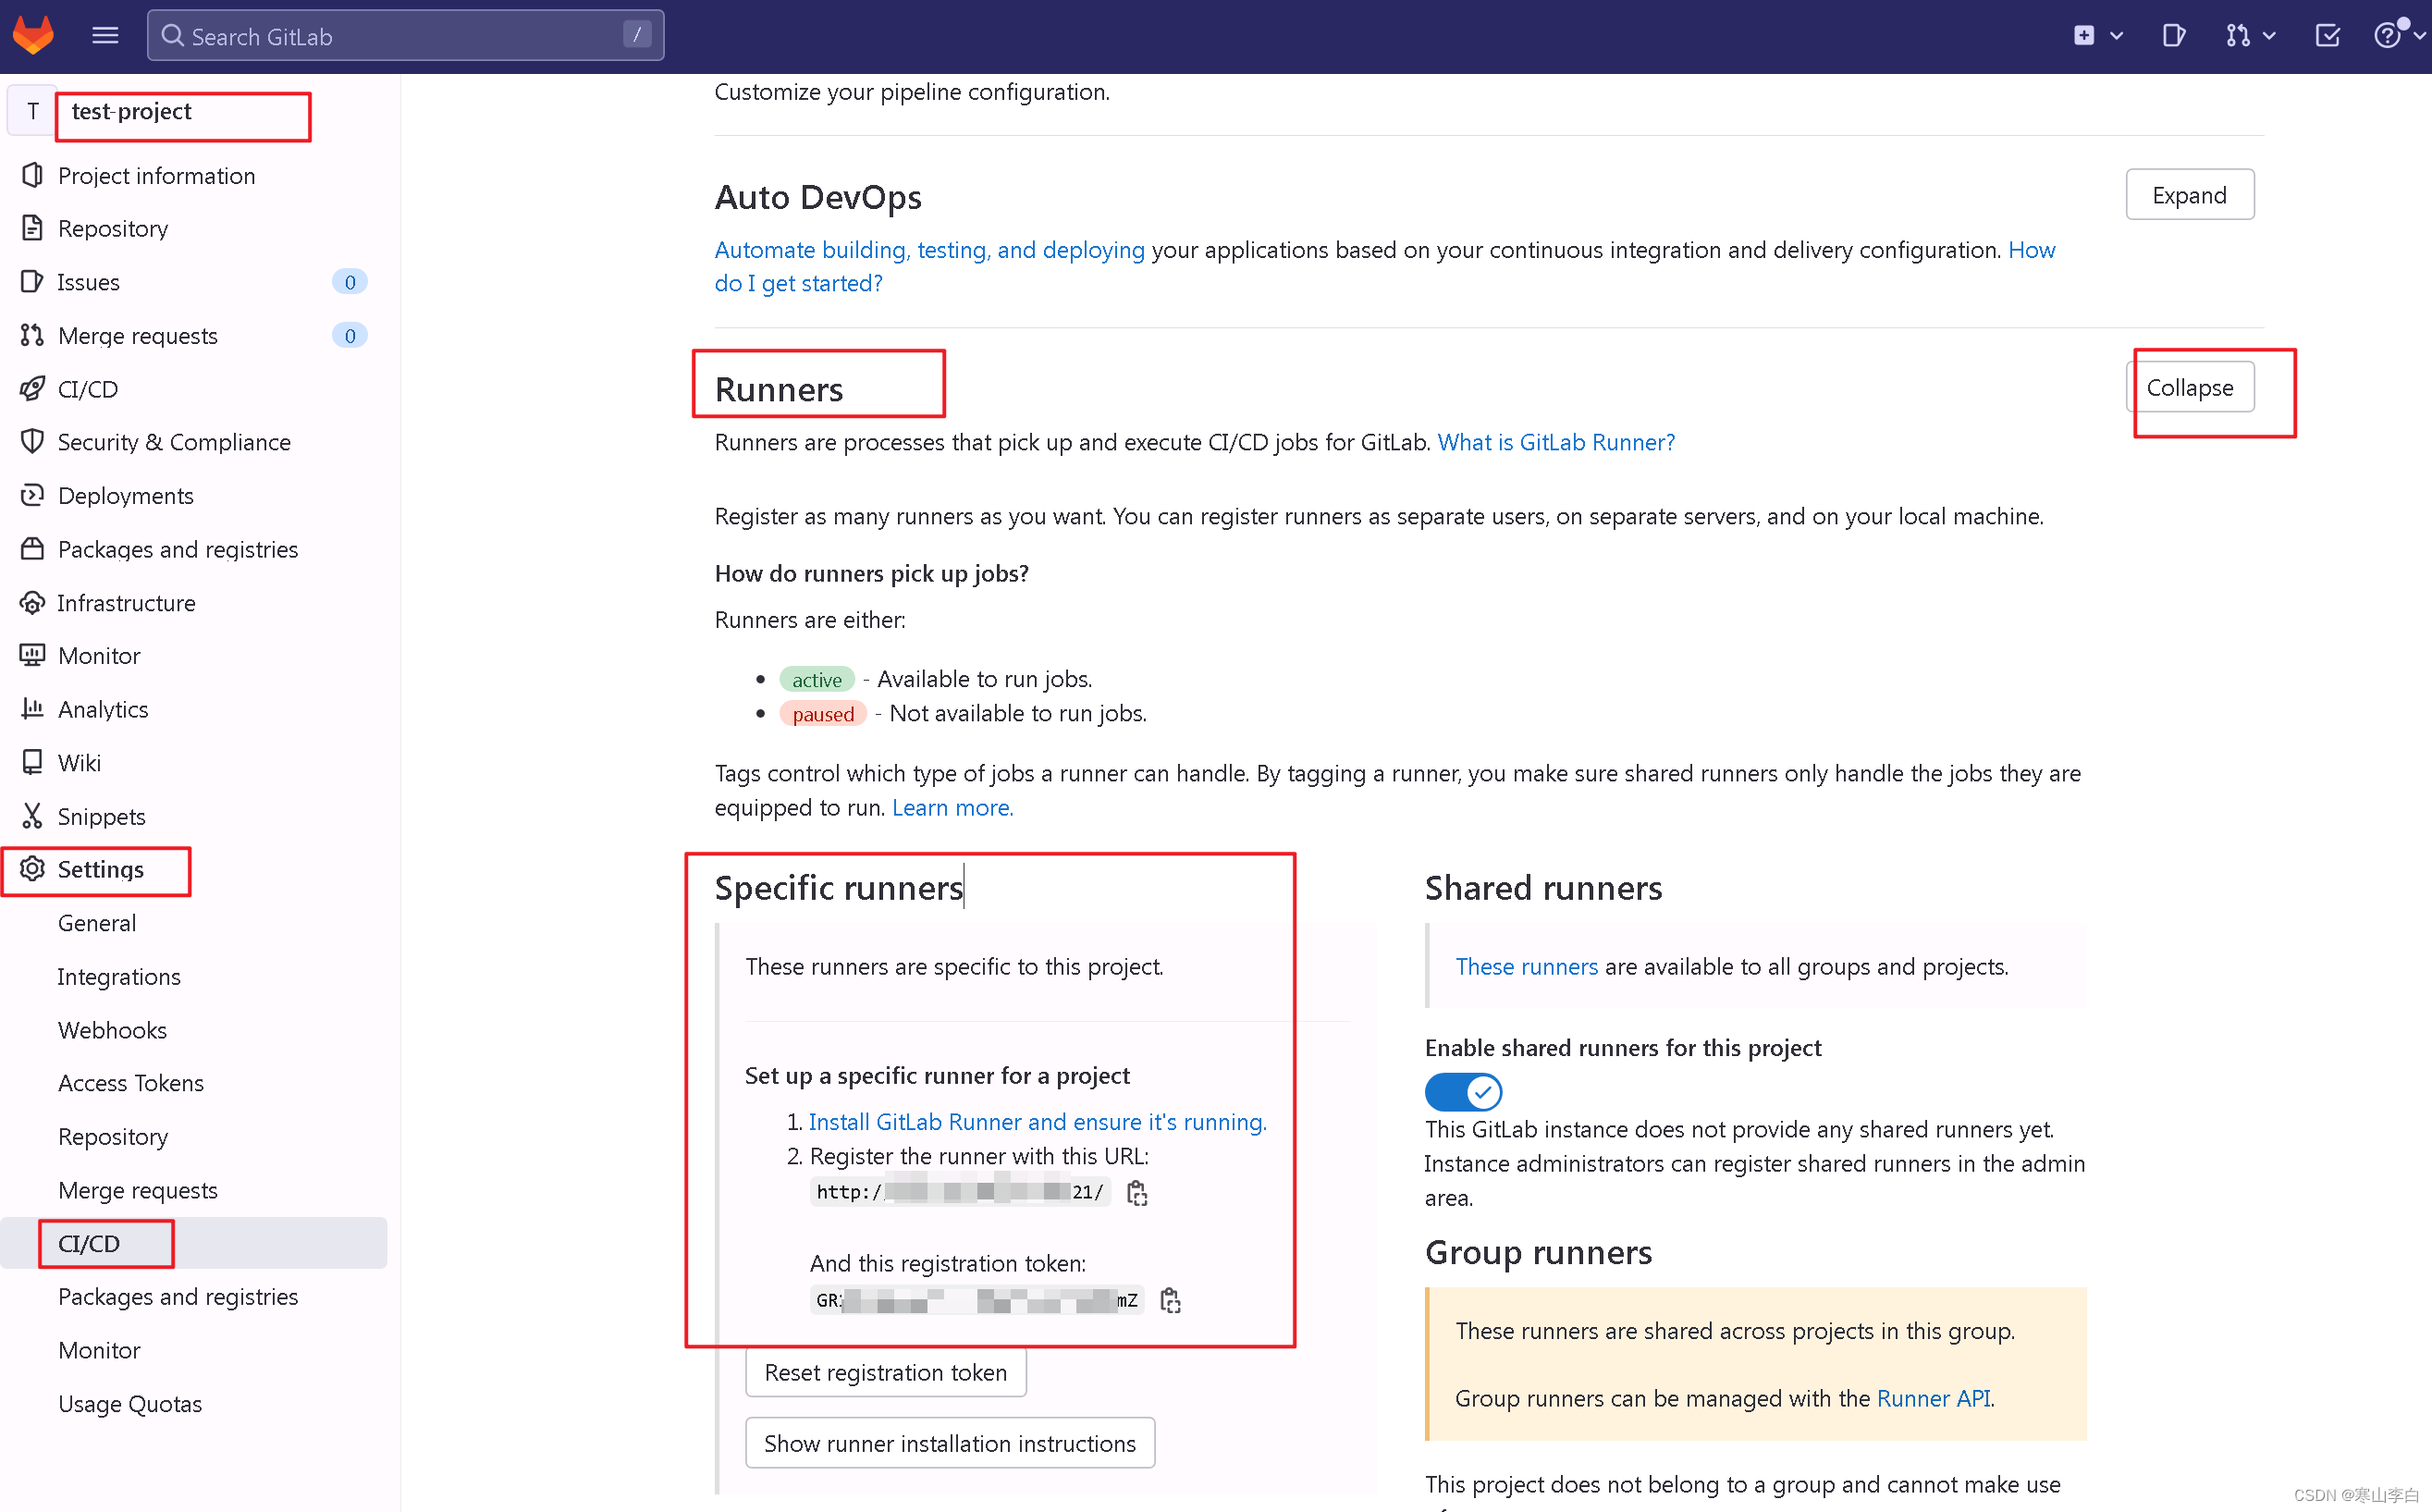Click the create new item icon
Viewport: 2432px width, 1512px height.
pos(2082,35)
